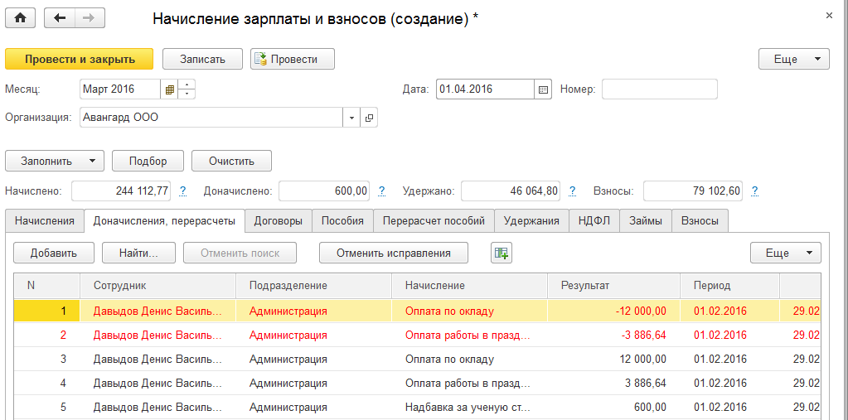Open the table's Еще menu
Viewport: 848px width, 420px height.
point(785,253)
